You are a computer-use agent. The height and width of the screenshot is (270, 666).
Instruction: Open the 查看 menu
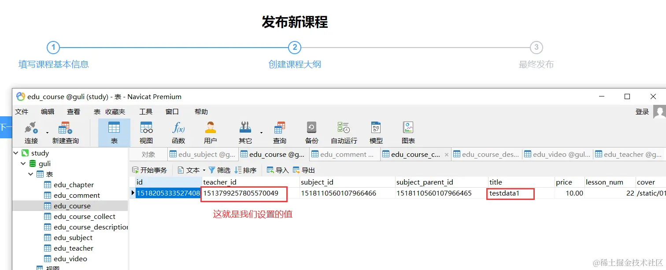pyautogui.click(x=74, y=112)
